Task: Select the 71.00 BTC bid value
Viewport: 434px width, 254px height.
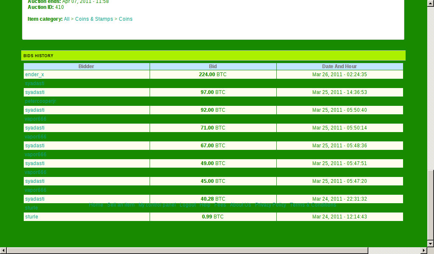Action: coord(213,128)
